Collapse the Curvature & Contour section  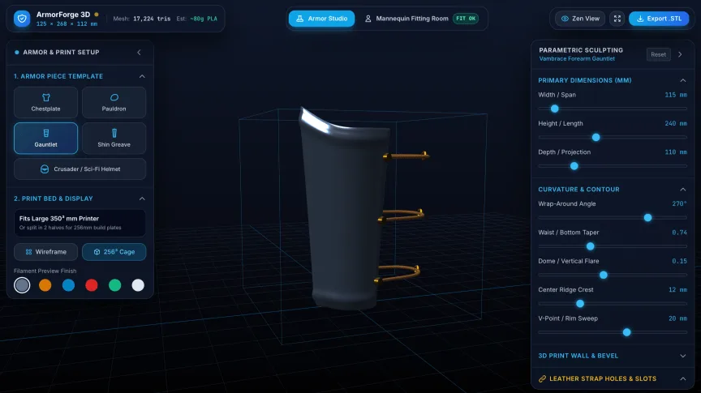click(682, 190)
